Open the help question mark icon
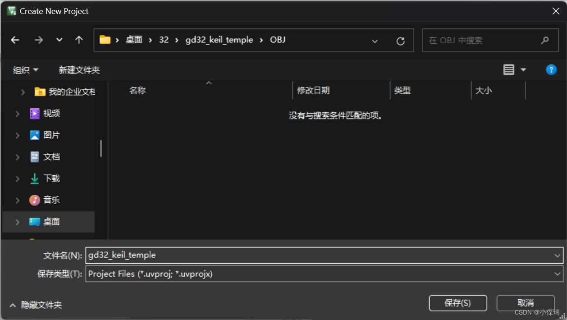Screen dimensions: 567x320 coord(551,70)
